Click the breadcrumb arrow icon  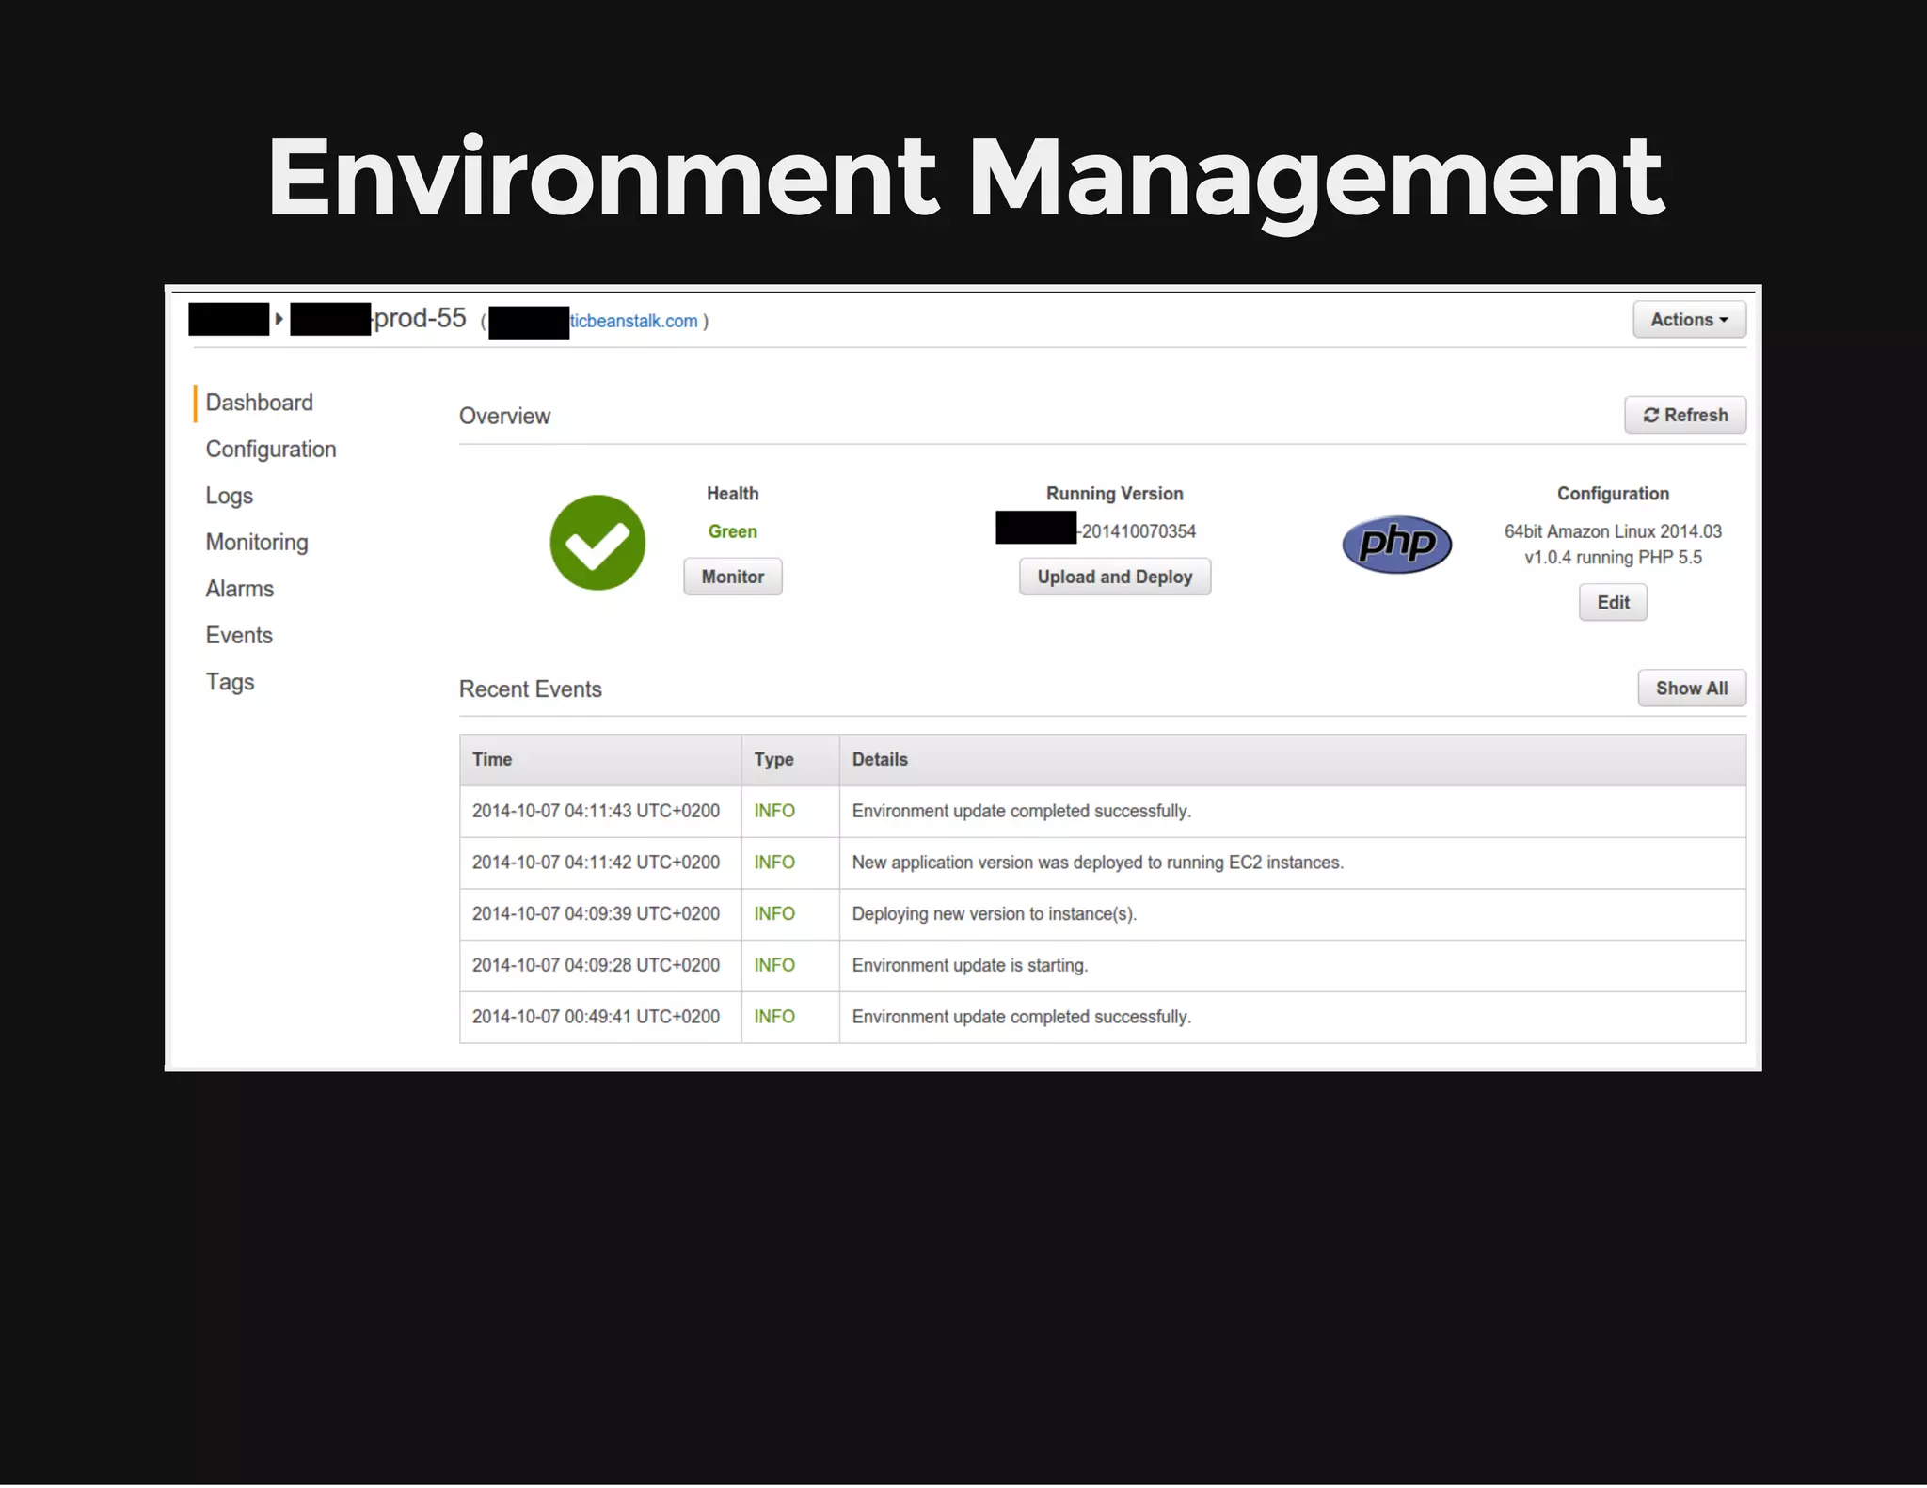pyautogui.click(x=279, y=319)
